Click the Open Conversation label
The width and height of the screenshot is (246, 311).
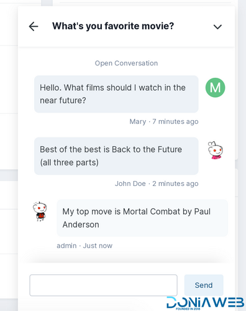[x=126, y=63]
